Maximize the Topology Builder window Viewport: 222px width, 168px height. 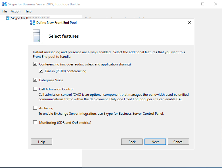click(203, 4)
